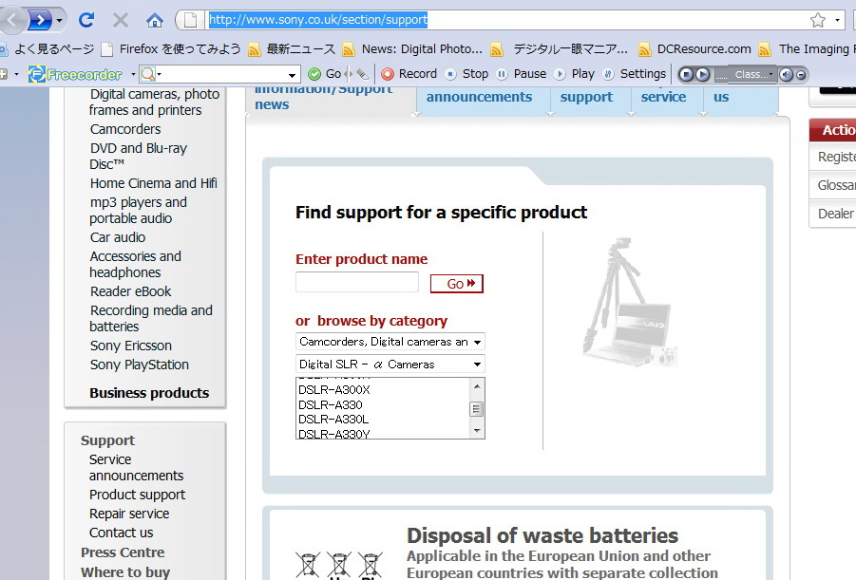Click the green Go button in Freecorder toolbar
Screen dimensions: 856x580
[324, 74]
